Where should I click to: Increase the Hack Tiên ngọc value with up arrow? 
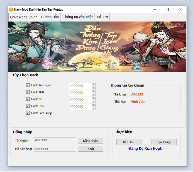click(x=94, y=85)
